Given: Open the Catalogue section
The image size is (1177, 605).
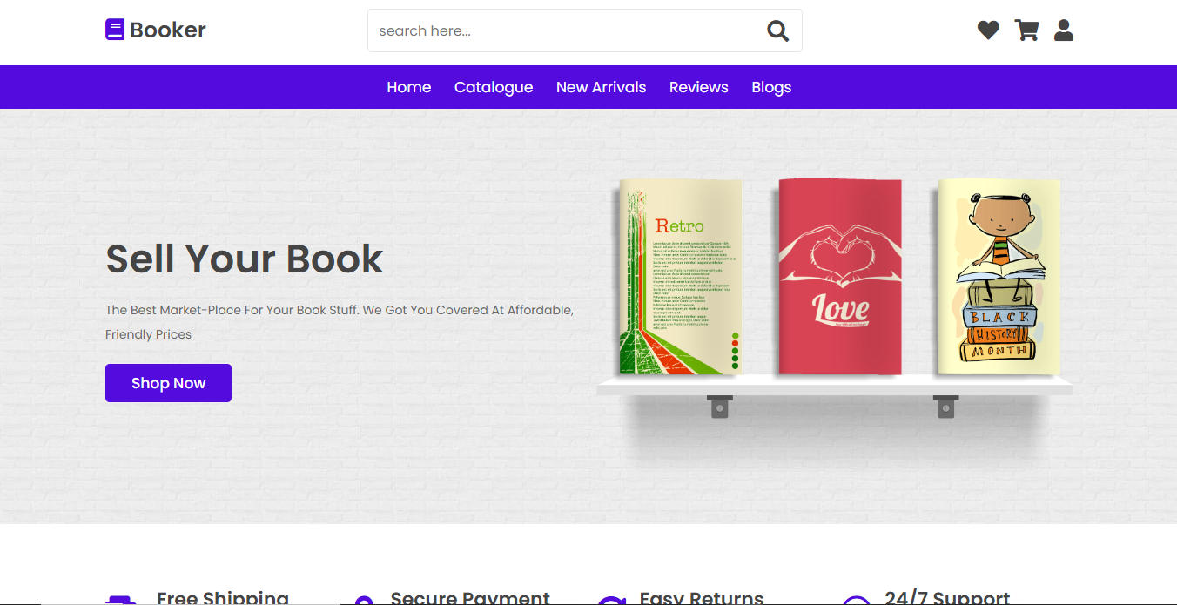Looking at the screenshot, I should click(494, 87).
